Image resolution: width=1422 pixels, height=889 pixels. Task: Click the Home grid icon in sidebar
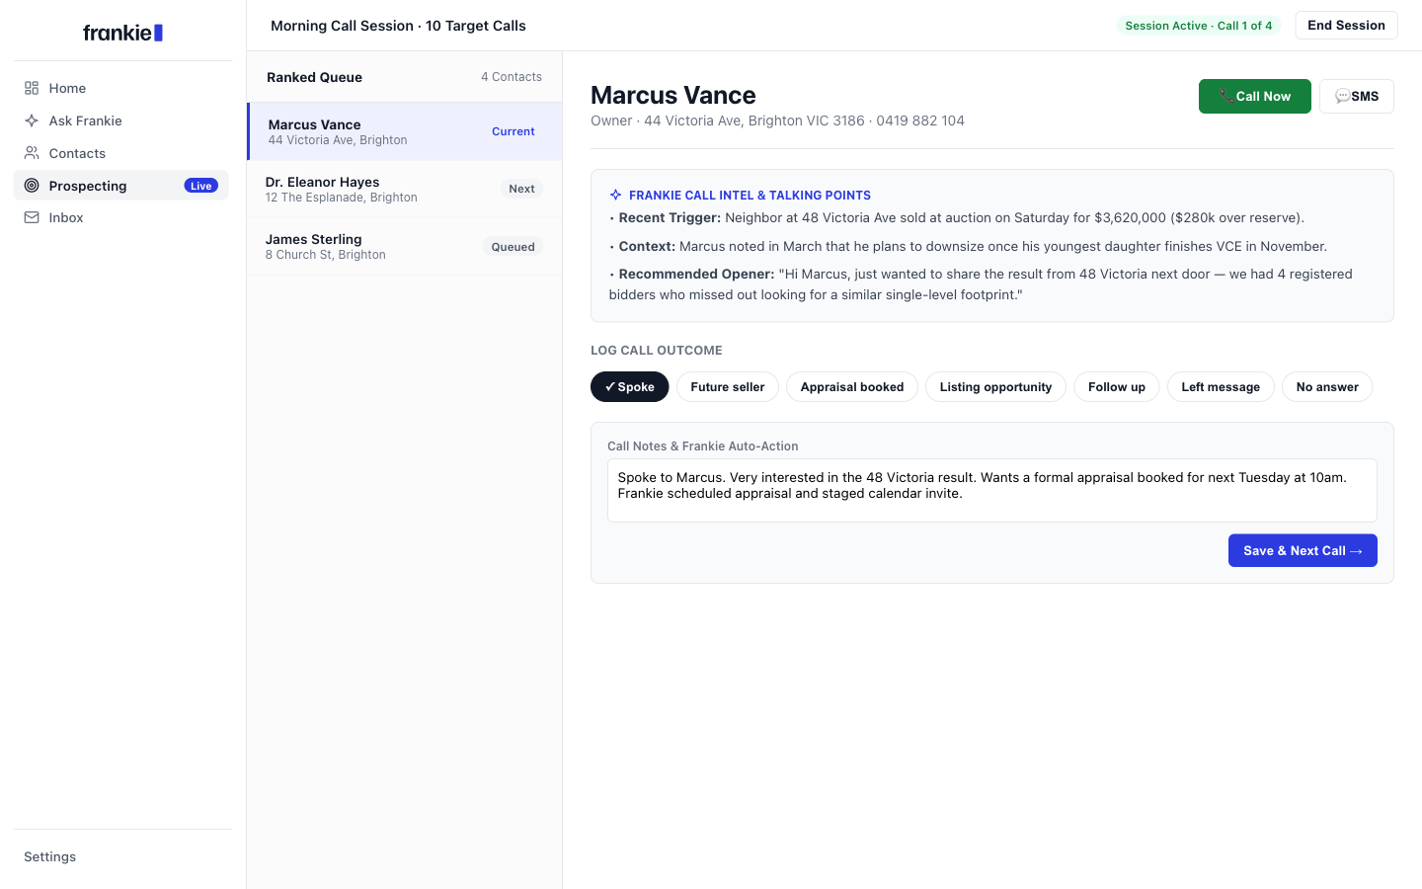pos(32,88)
